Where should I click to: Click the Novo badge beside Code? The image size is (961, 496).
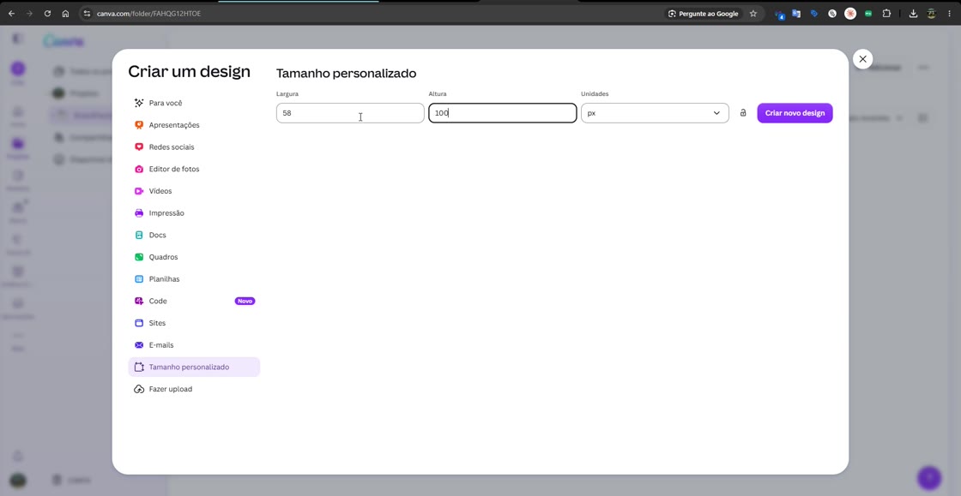pos(245,301)
